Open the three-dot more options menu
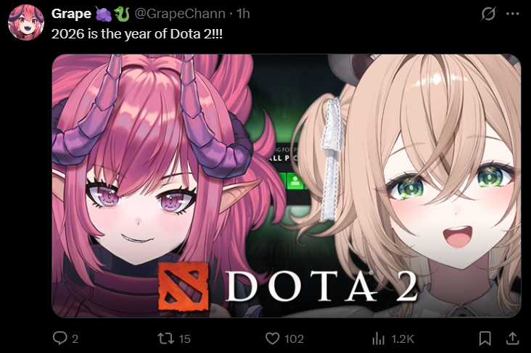 512,14
